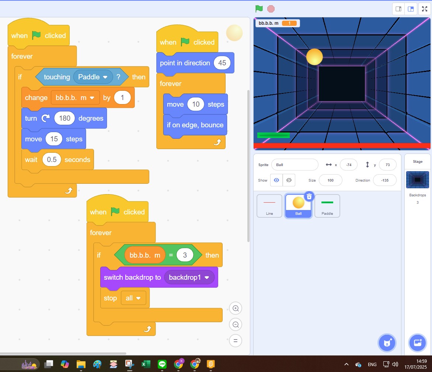Switch to large stage layout

(411, 9)
